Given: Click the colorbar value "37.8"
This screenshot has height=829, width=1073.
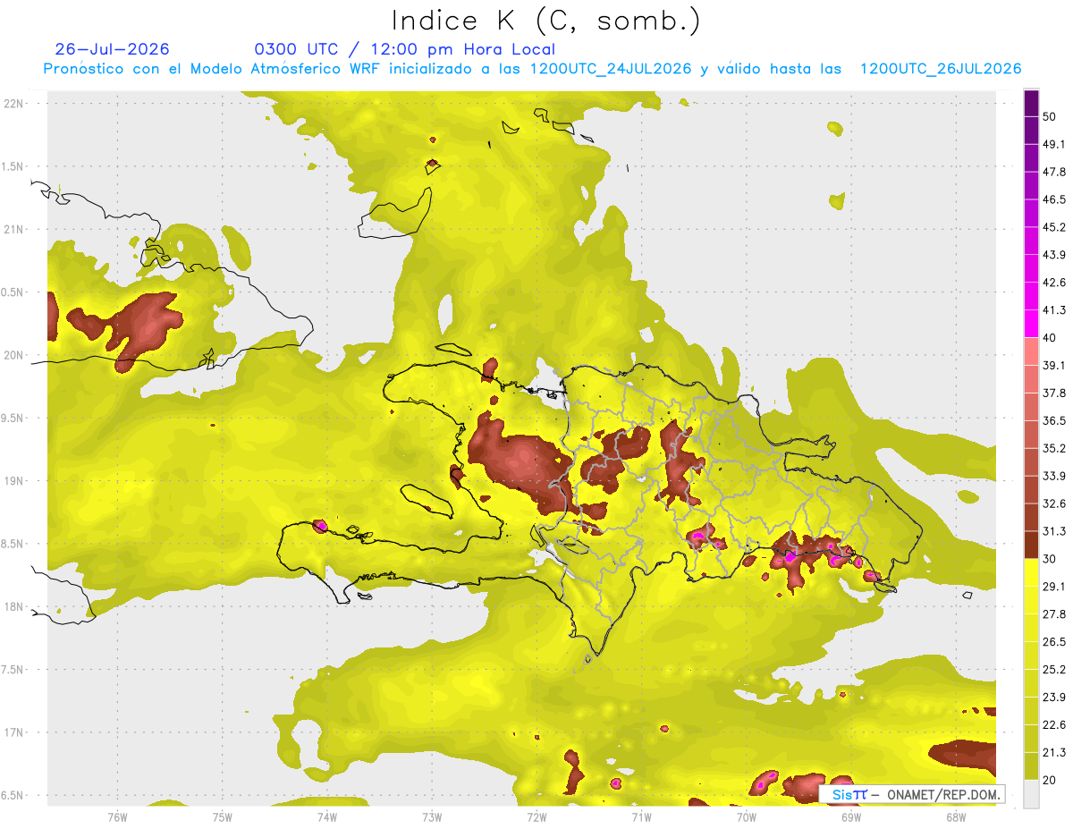Looking at the screenshot, I should (1054, 393).
